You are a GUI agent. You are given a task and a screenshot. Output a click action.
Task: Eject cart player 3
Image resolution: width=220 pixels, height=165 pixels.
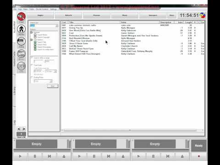pos(182,156)
